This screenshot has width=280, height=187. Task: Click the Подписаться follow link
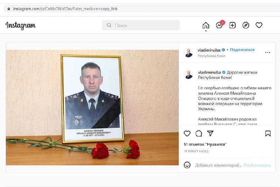click(242, 50)
